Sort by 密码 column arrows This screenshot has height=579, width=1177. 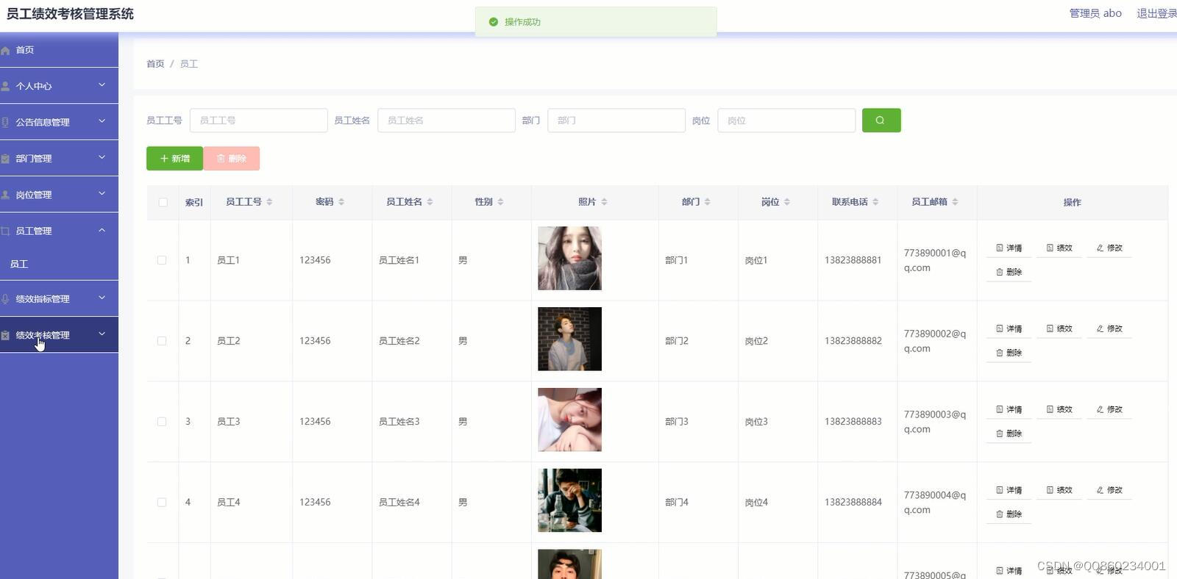pos(341,202)
